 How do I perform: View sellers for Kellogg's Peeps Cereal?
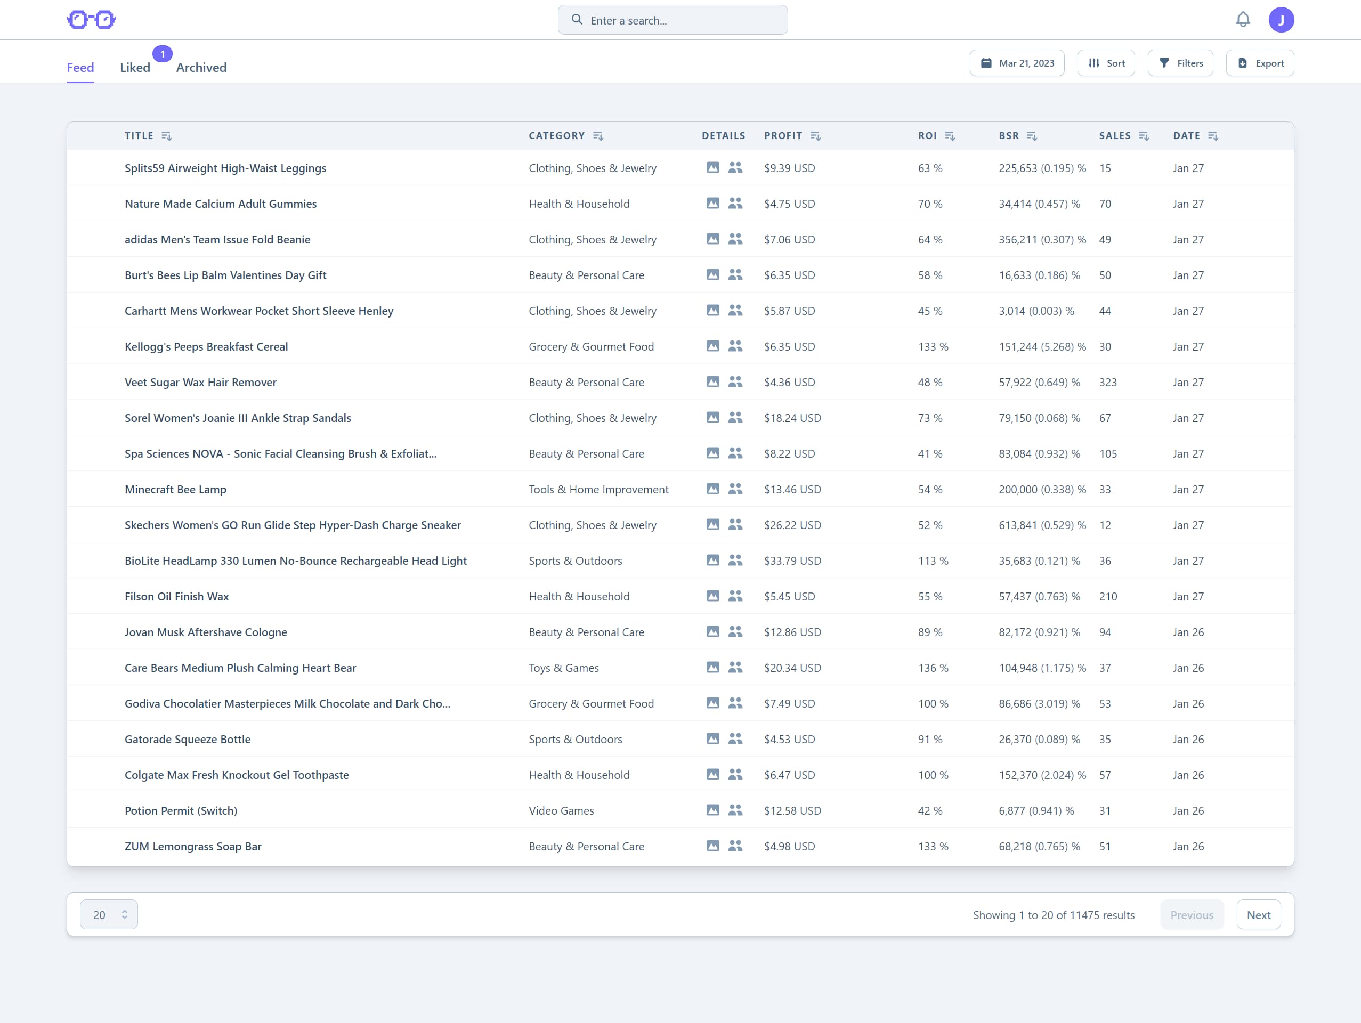(735, 346)
